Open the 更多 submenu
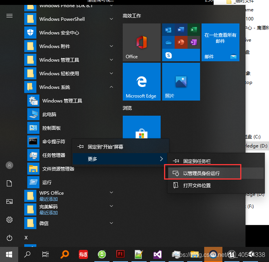This screenshot has height=262, width=269. pyautogui.click(x=120, y=159)
